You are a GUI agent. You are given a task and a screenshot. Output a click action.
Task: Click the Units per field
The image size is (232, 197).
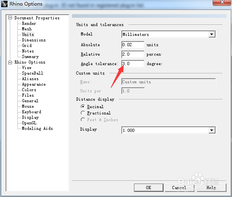click(x=133, y=91)
